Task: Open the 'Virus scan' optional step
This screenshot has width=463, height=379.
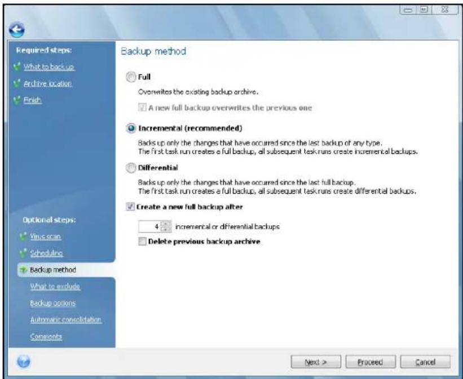Action: 46,237
